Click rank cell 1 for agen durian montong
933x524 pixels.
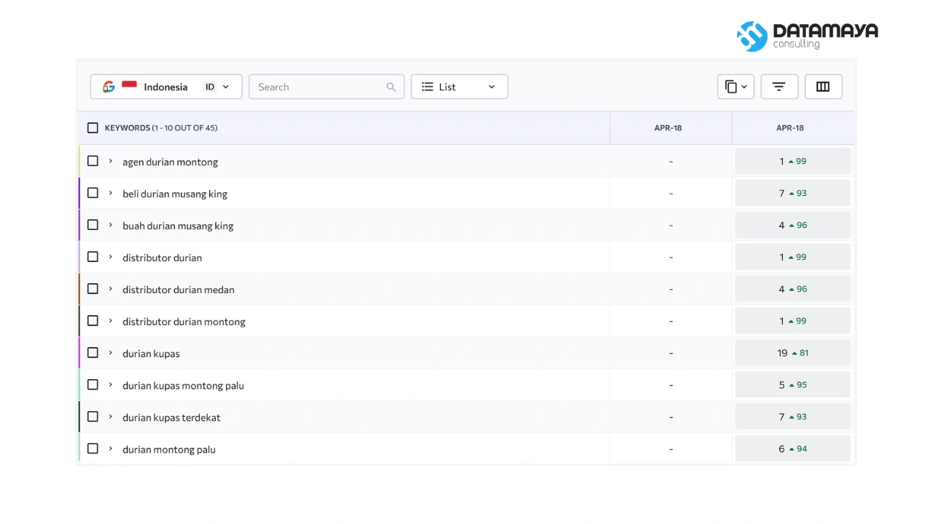click(x=793, y=161)
